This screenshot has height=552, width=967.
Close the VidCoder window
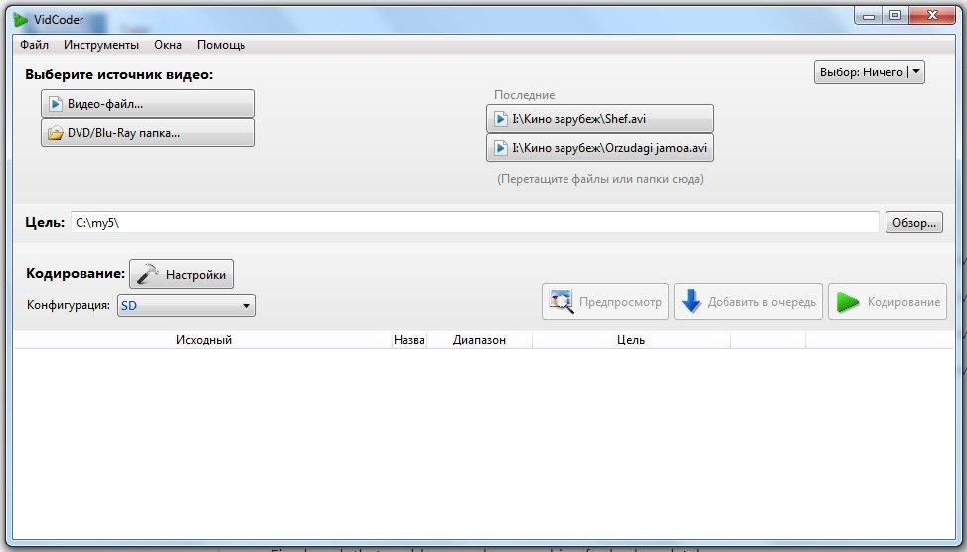[x=932, y=16]
